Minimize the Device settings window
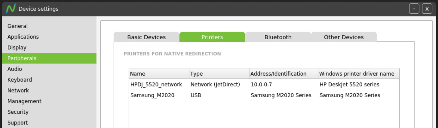 click(414, 9)
